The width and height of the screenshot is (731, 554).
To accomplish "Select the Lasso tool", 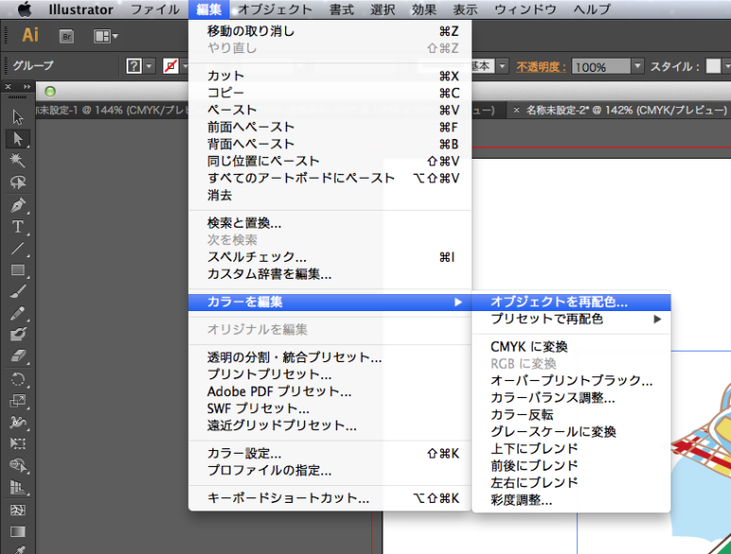I will [x=18, y=182].
